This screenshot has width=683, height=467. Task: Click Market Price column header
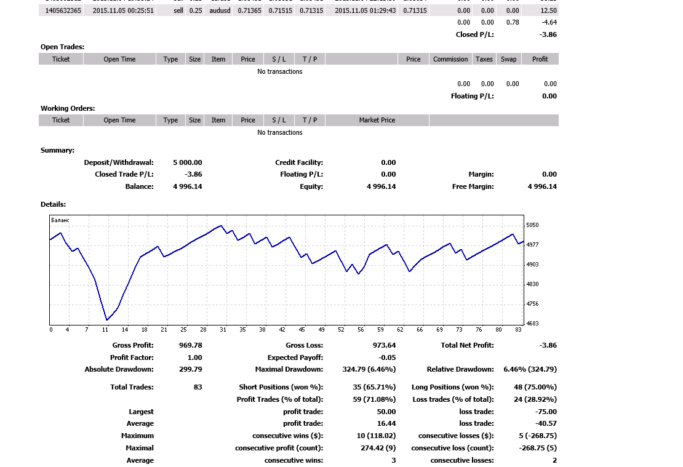pos(377,120)
